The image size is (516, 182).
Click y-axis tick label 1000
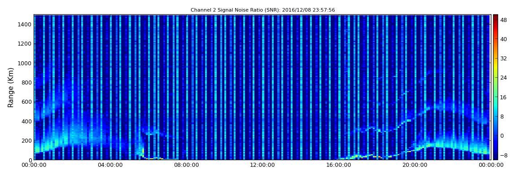(x=25, y=63)
